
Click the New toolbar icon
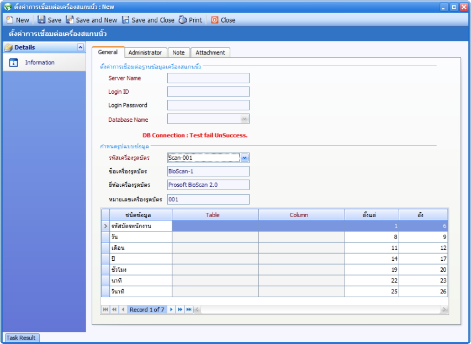coord(10,20)
